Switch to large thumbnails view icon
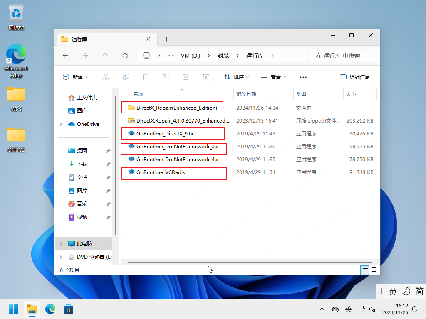Image resolution: width=426 pixels, height=319 pixels. [374, 270]
